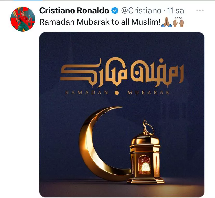Screen dimensions: 215x198
Task: Click 'Ramadan' at the start of the tweet caption
Action: point(57,22)
